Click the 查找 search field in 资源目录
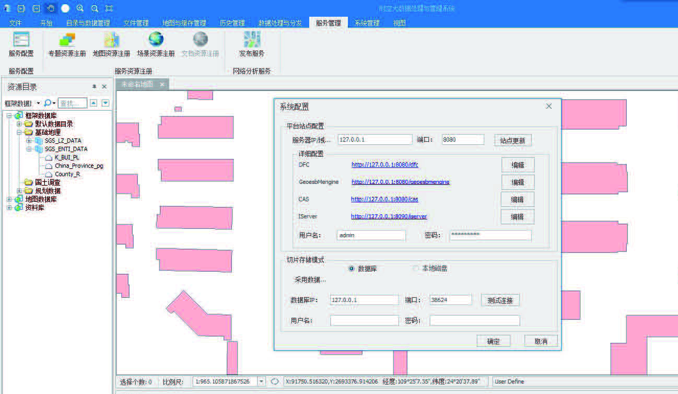Screen dimensions: 678x394 point(72,103)
